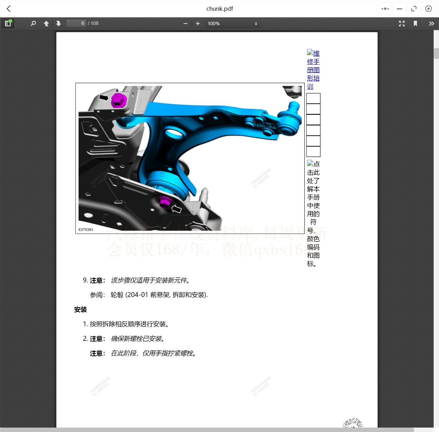This screenshot has height=432, width=439.
Task: Select the screen record circle icon
Action: (428, 9)
